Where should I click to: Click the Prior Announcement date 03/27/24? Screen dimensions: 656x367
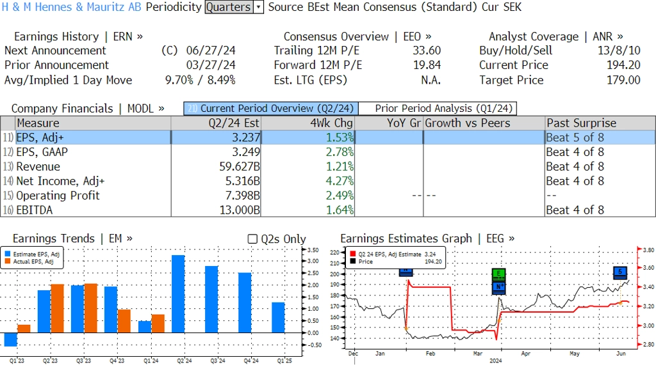[211, 65]
